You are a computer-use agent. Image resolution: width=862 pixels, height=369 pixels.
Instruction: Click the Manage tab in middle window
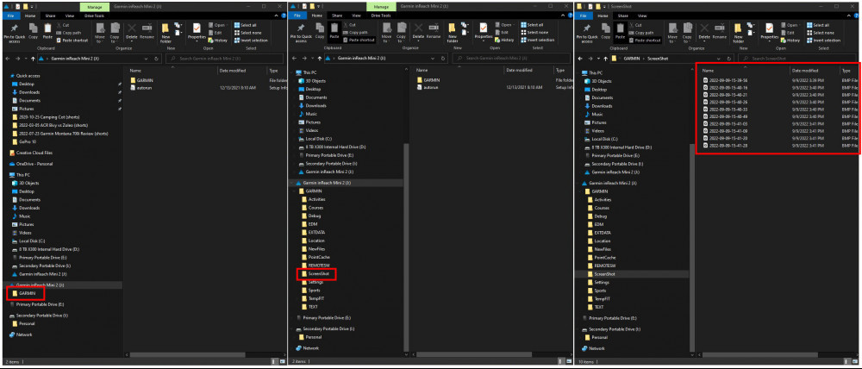[381, 7]
